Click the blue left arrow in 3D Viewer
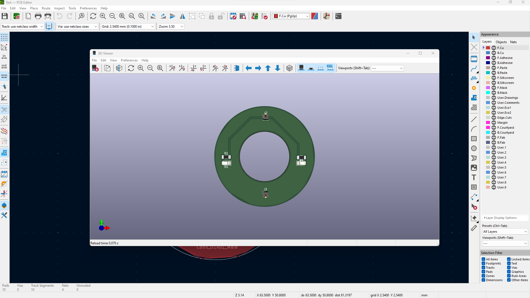 249,68
